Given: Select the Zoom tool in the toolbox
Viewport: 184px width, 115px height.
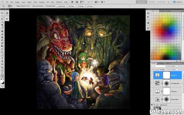Looking at the screenshot, I should (2, 76).
